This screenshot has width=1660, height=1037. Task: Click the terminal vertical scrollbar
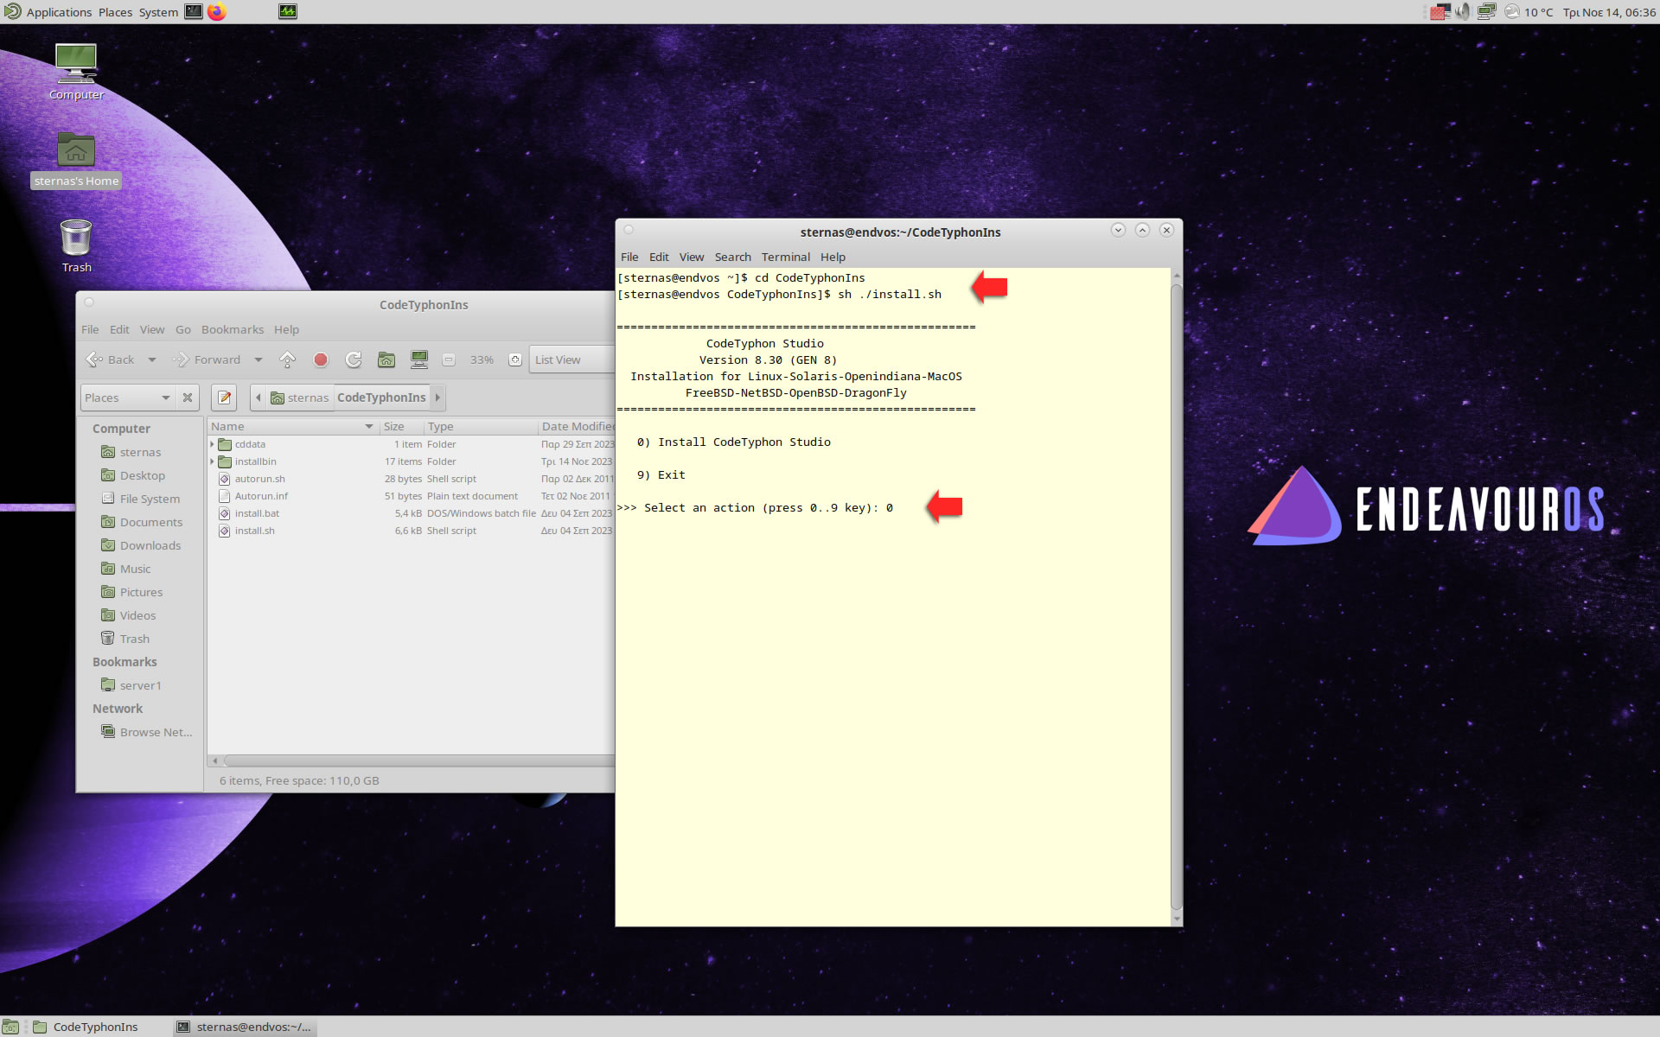point(1176,596)
